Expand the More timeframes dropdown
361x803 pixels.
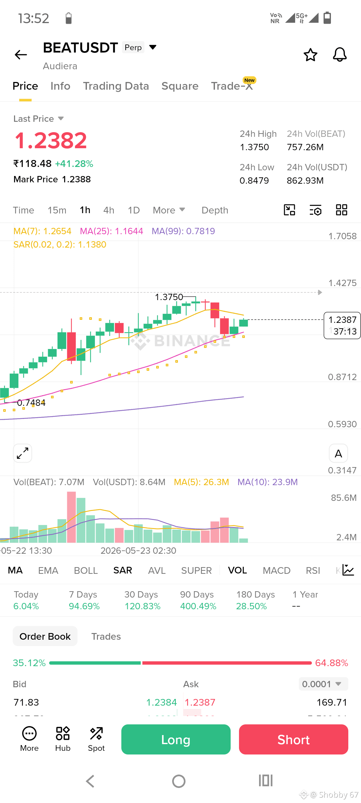coord(169,210)
